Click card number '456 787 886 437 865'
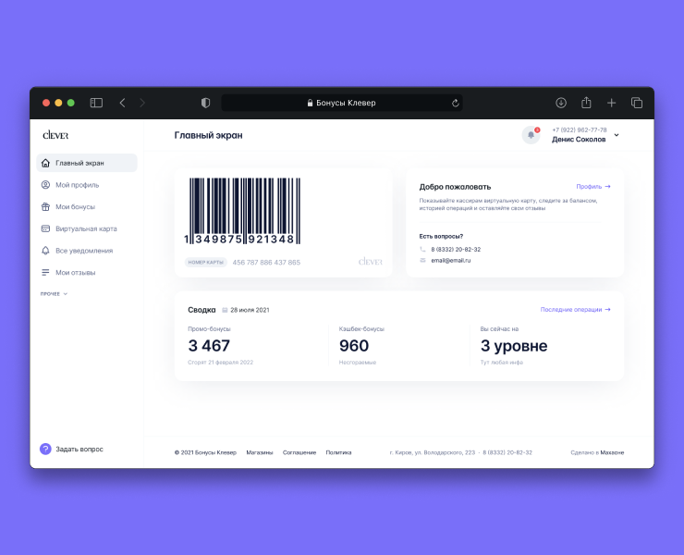 [x=266, y=263]
